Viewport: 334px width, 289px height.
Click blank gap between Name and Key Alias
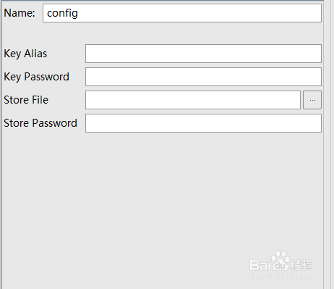pyautogui.click(x=163, y=33)
